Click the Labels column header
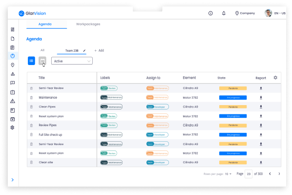This screenshot has height=195, width=292. pos(105,78)
